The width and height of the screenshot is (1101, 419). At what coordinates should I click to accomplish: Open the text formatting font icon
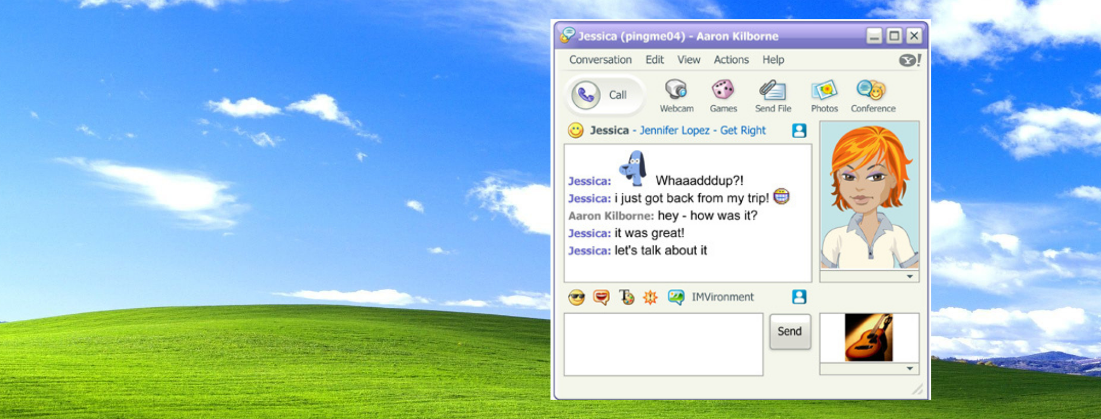pos(626,297)
